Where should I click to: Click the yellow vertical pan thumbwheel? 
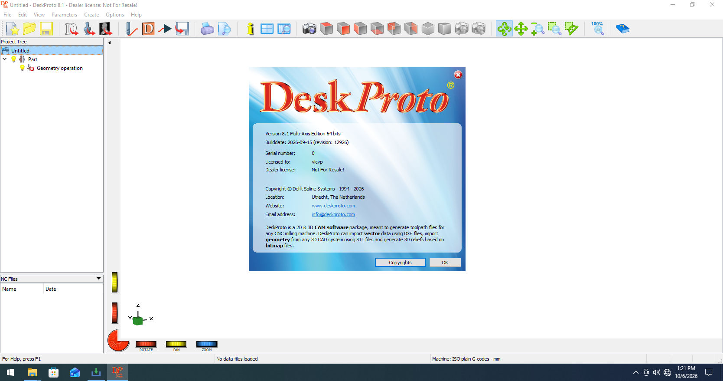(x=115, y=282)
